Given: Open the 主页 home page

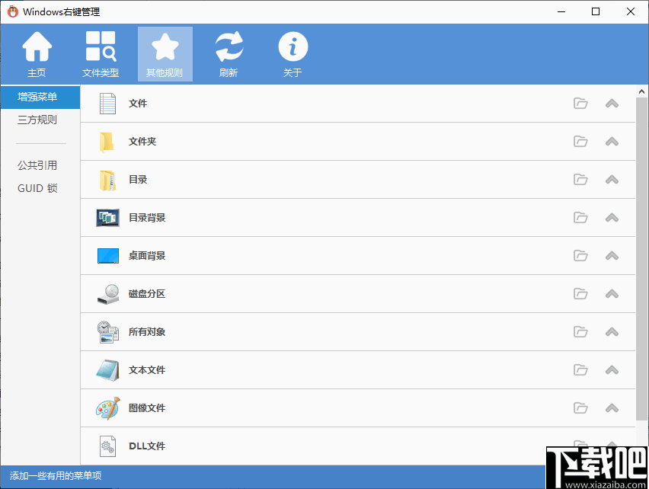Looking at the screenshot, I should pyautogui.click(x=37, y=53).
